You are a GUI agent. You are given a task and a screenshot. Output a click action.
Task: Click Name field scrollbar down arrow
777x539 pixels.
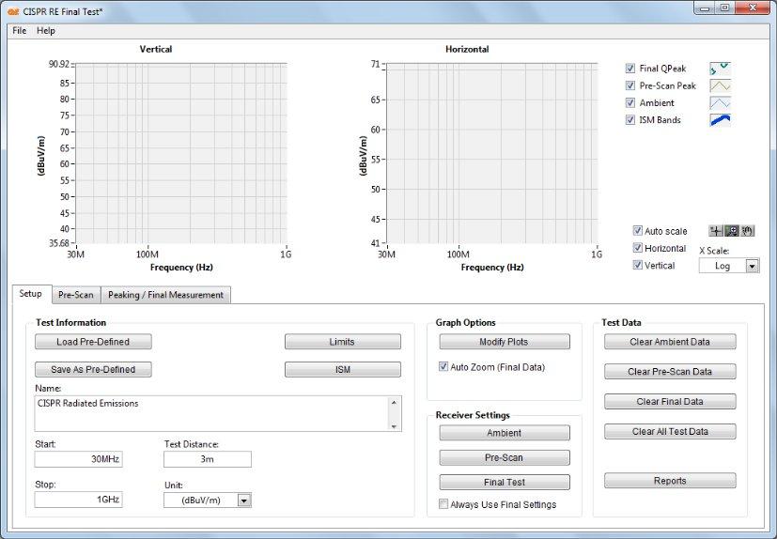pos(394,426)
